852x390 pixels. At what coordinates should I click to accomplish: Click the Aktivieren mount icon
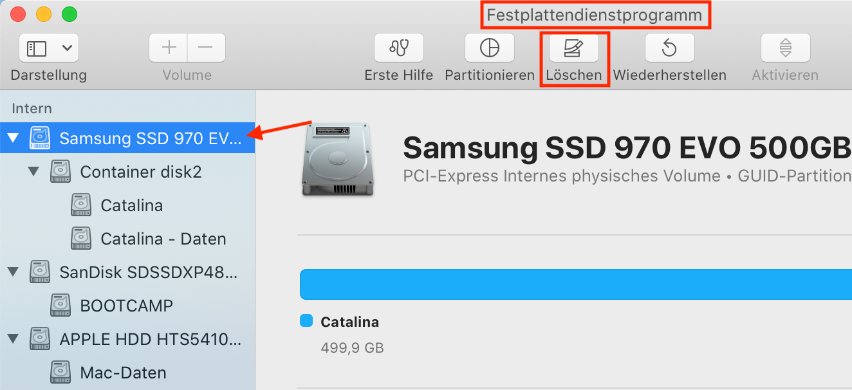tap(785, 48)
